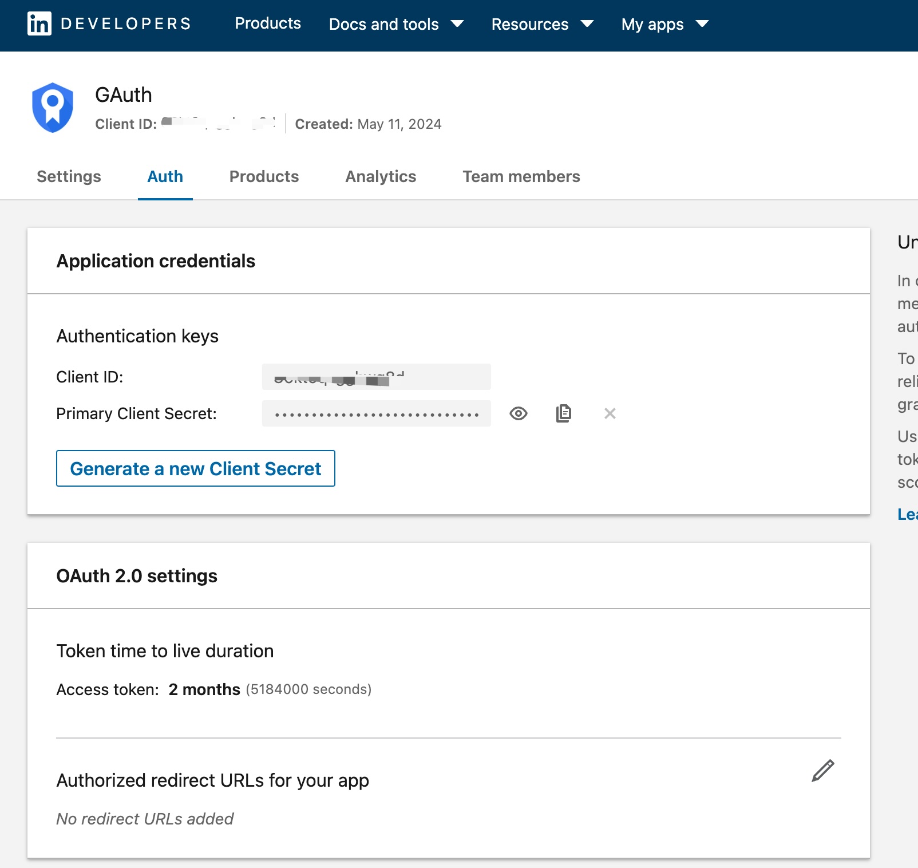Expand the Resources dropdown menu

tap(543, 24)
